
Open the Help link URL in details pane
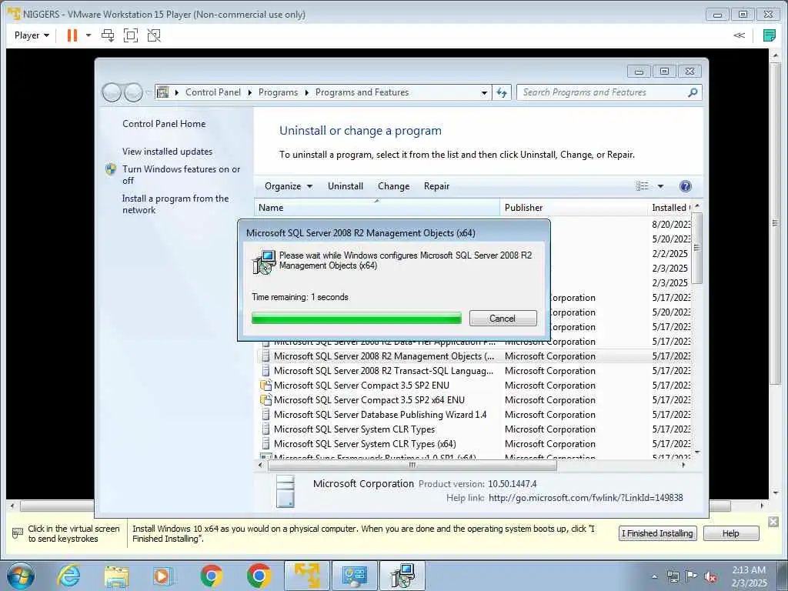tap(586, 498)
